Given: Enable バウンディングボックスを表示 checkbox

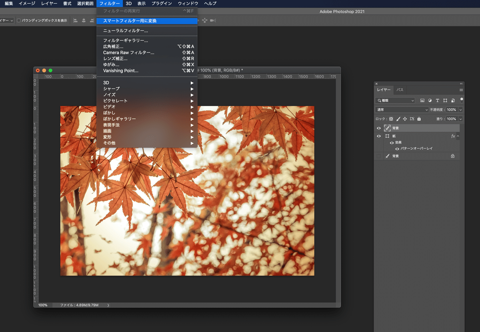Looking at the screenshot, I should tap(19, 20).
